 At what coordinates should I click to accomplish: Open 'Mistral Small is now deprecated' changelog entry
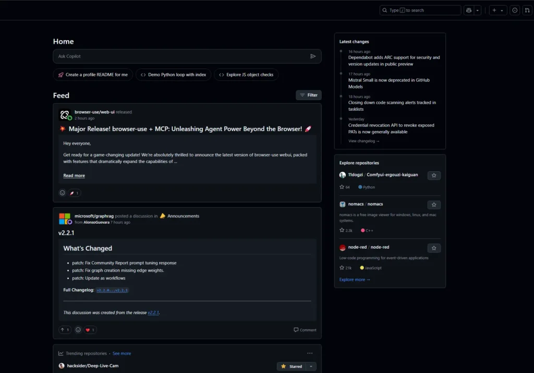[x=389, y=83]
